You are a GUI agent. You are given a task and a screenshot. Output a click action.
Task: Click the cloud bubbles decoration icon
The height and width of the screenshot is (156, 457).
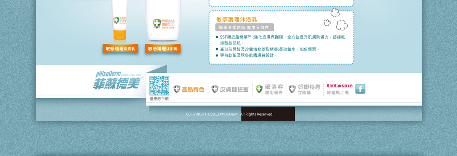coord(336,19)
